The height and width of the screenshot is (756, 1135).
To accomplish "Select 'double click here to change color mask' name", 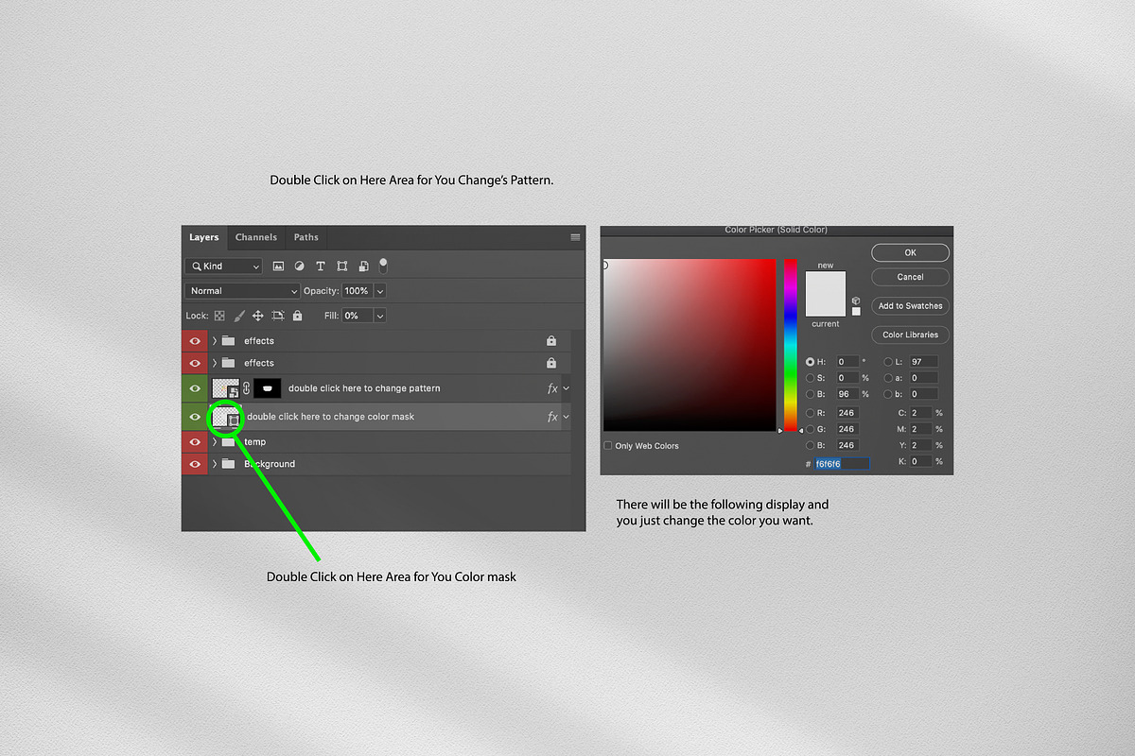I will (x=331, y=417).
